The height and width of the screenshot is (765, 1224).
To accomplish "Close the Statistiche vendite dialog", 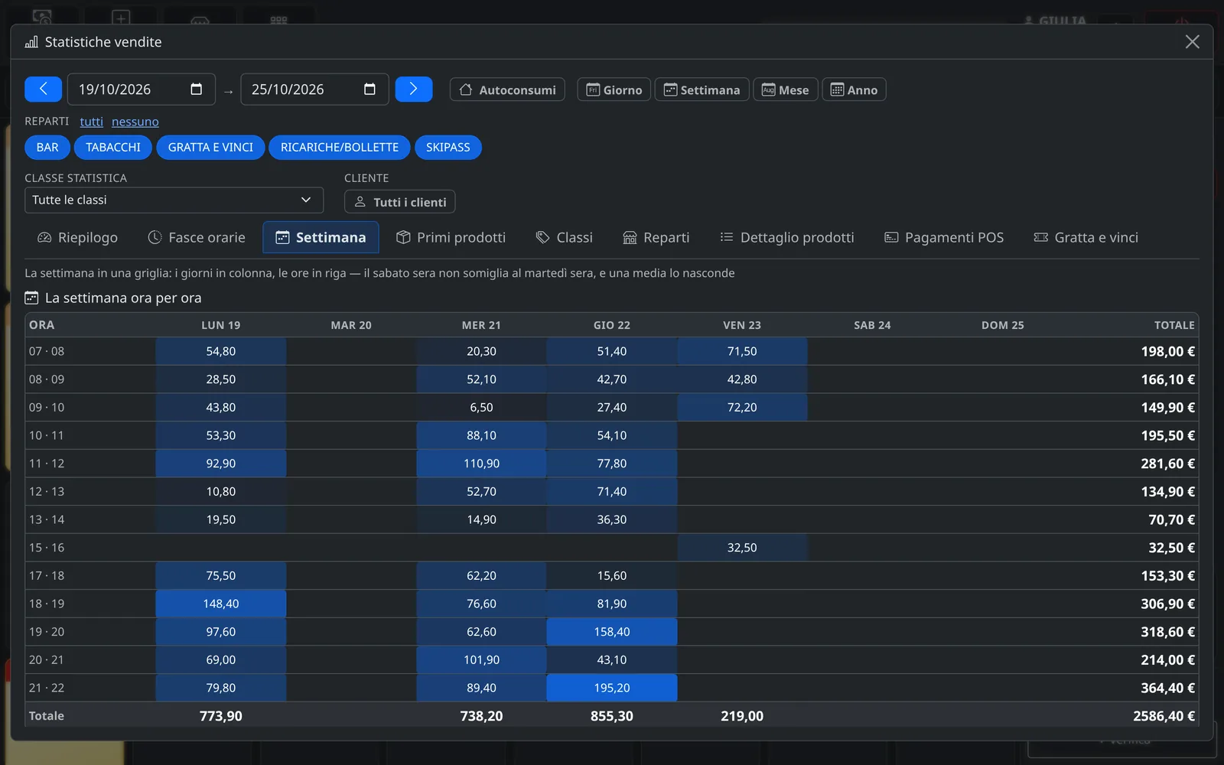I will click(x=1192, y=42).
